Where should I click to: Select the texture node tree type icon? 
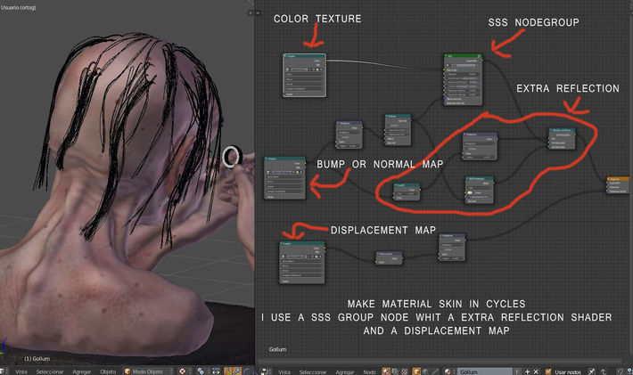pyautogui.click(x=404, y=371)
